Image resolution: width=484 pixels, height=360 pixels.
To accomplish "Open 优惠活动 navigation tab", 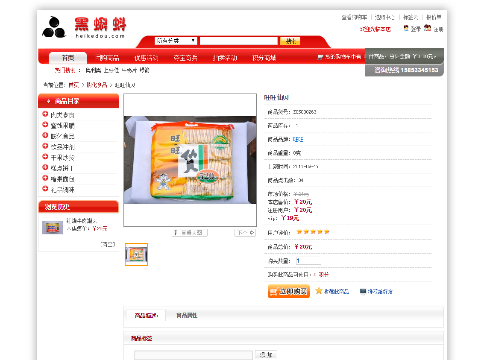I will (x=147, y=58).
